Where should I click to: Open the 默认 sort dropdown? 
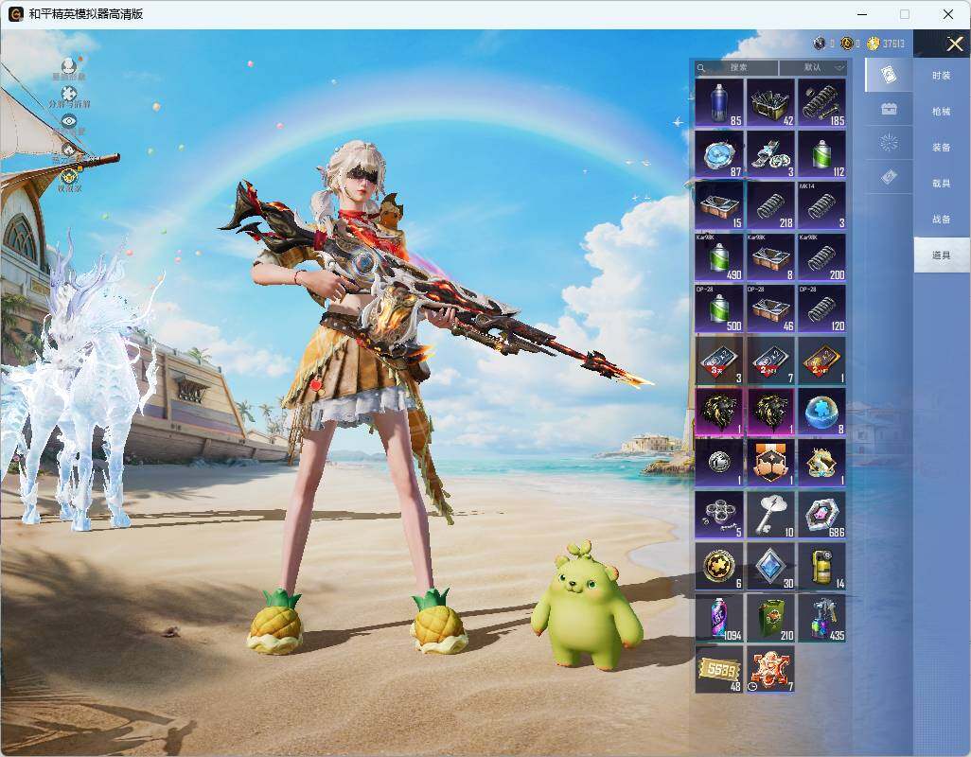814,67
